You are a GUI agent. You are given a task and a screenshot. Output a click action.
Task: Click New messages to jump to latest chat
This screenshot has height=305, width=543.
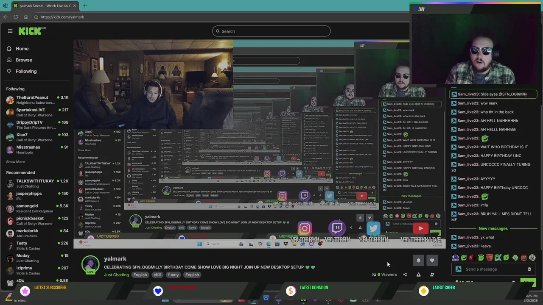tap(493, 228)
